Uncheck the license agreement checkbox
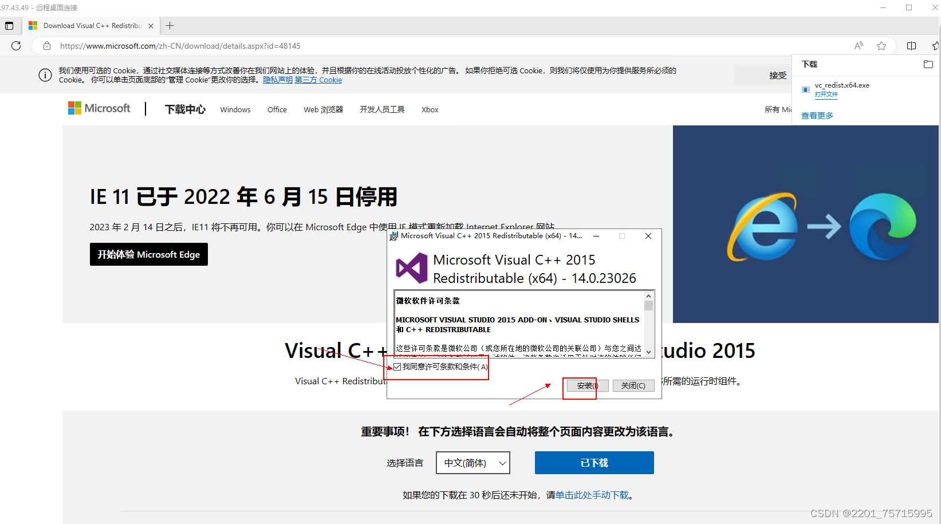Image resolution: width=941 pixels, height=524 pixels. coord(397,367)
